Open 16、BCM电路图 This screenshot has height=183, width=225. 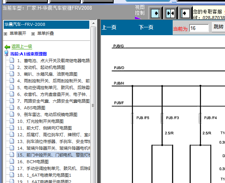point(33,162)
